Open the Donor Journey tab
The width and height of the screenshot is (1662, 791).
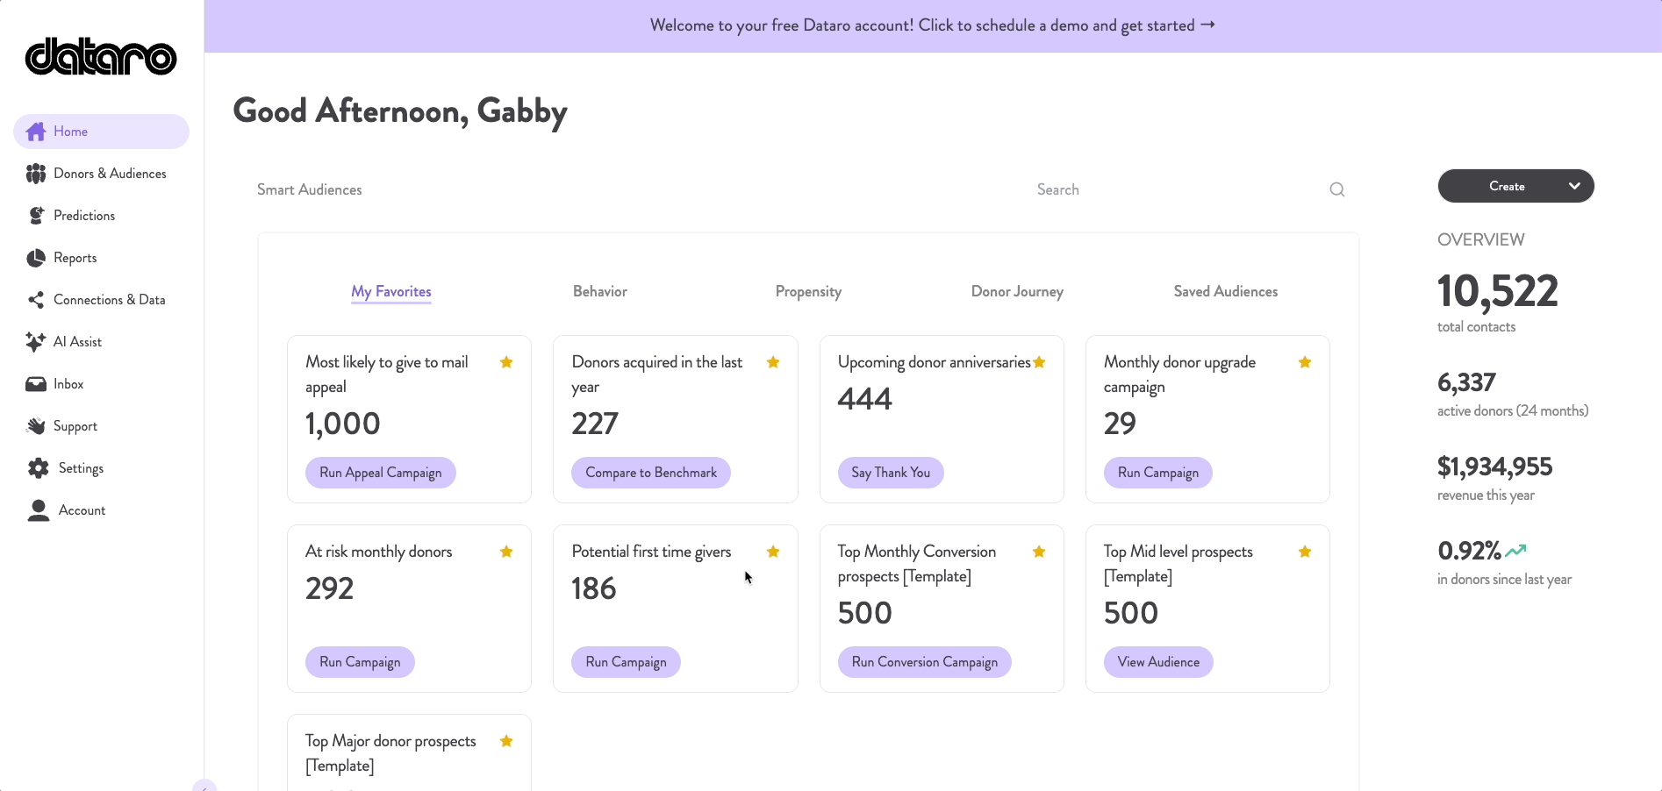tap(1016, 291)
